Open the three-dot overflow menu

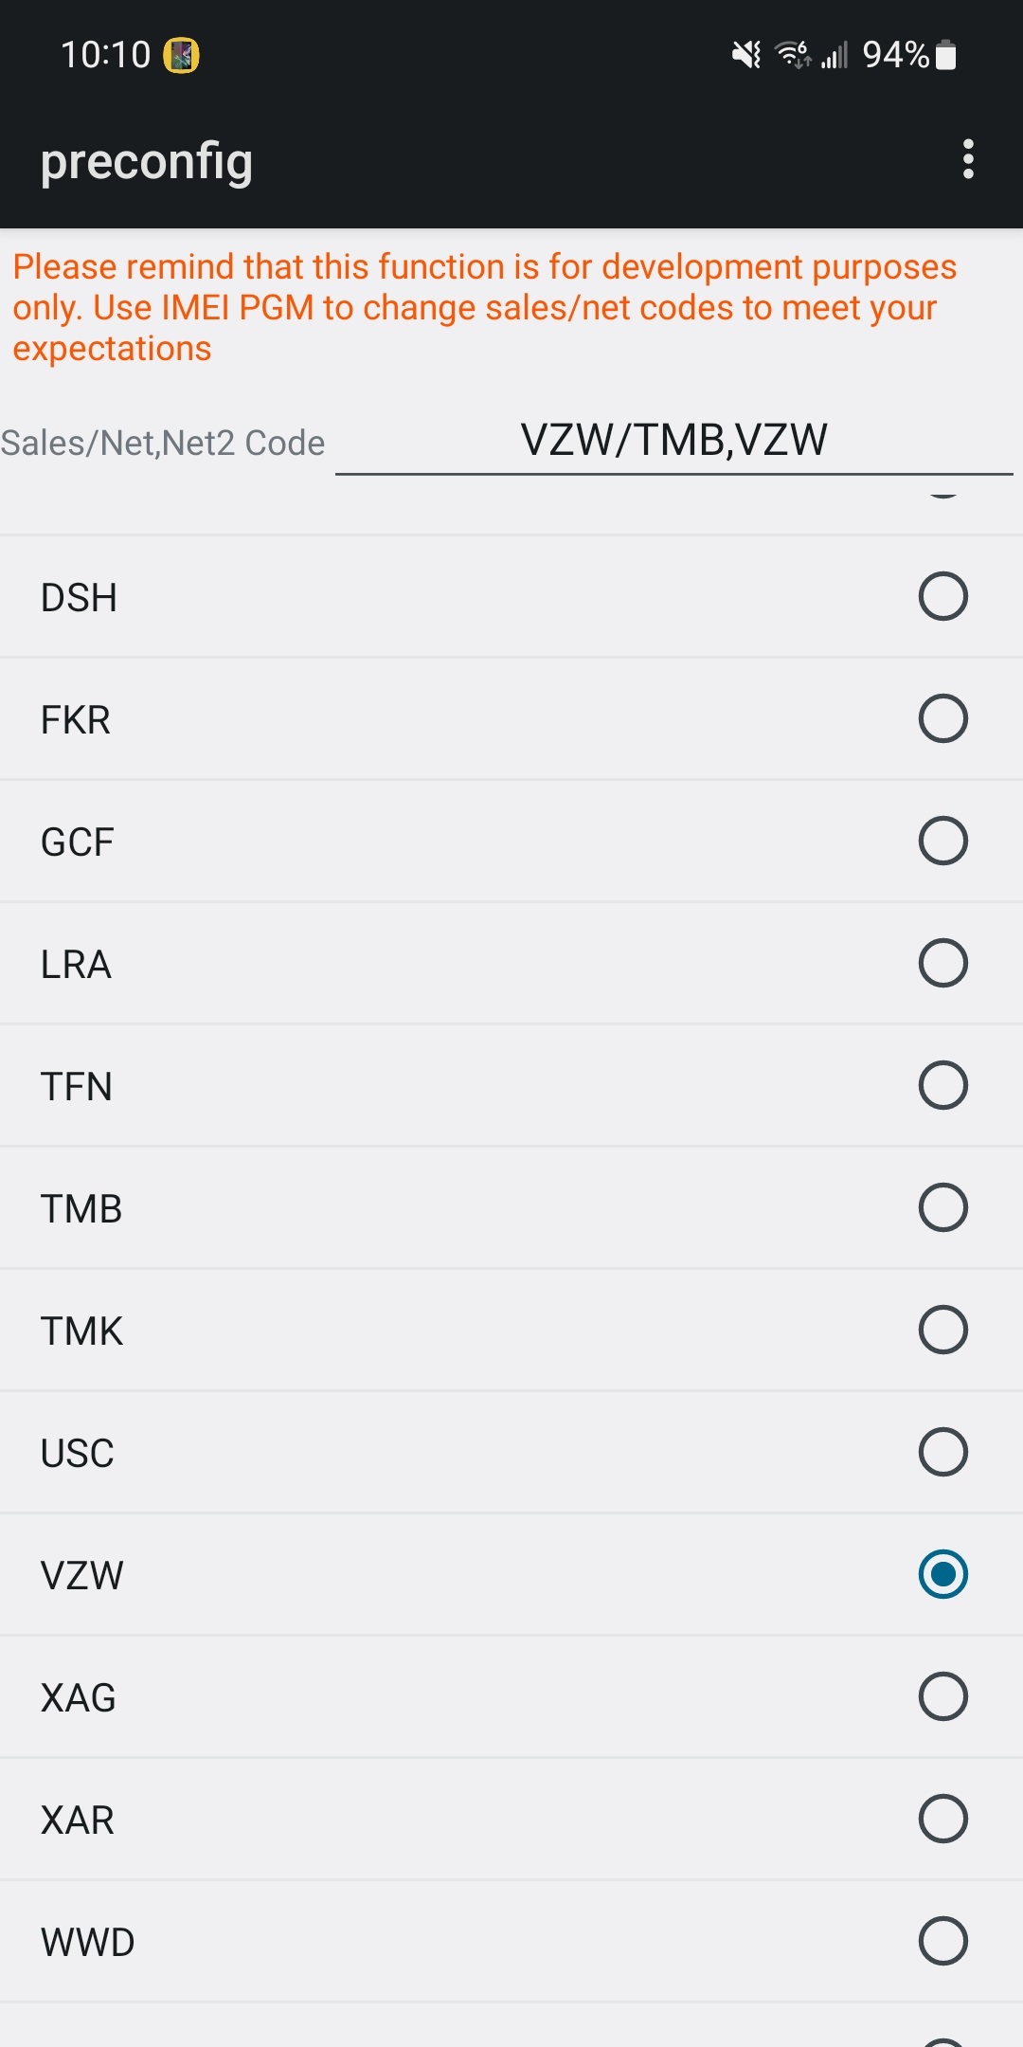[x=967, y=159]
